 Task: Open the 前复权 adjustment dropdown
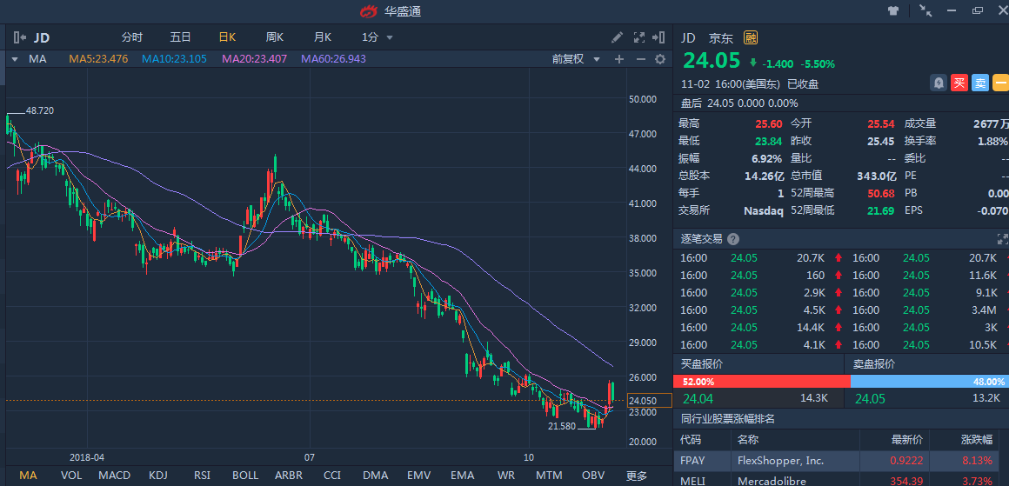(576, 59)
